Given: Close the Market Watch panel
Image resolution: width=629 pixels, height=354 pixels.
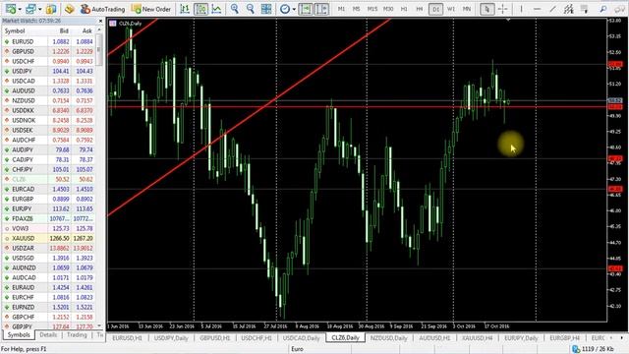Looking at the screenshot, I should coord(100,21).
